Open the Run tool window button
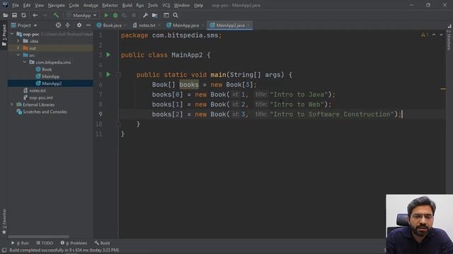Image resolution: width=453 pixels, height=254 pixels. click(20, 243)
